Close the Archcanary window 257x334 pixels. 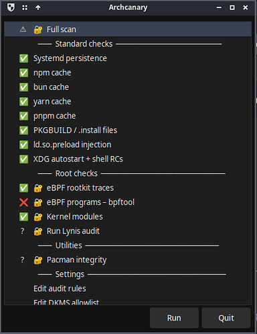pyautogui.click(x=246, y=7)
